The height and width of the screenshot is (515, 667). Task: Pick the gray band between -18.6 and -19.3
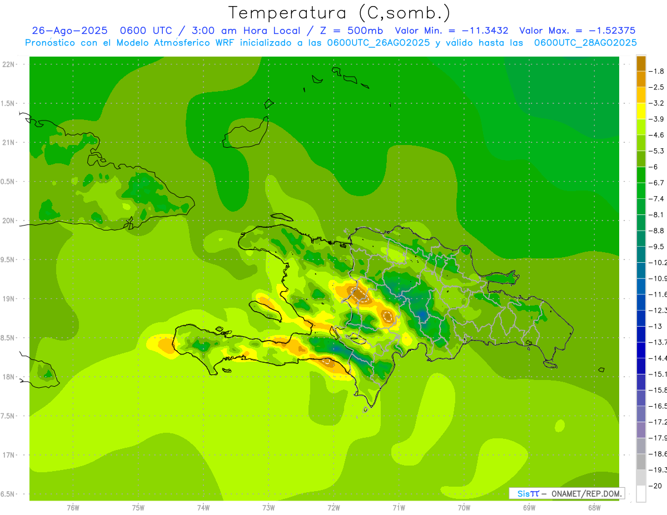pos(641,462)
